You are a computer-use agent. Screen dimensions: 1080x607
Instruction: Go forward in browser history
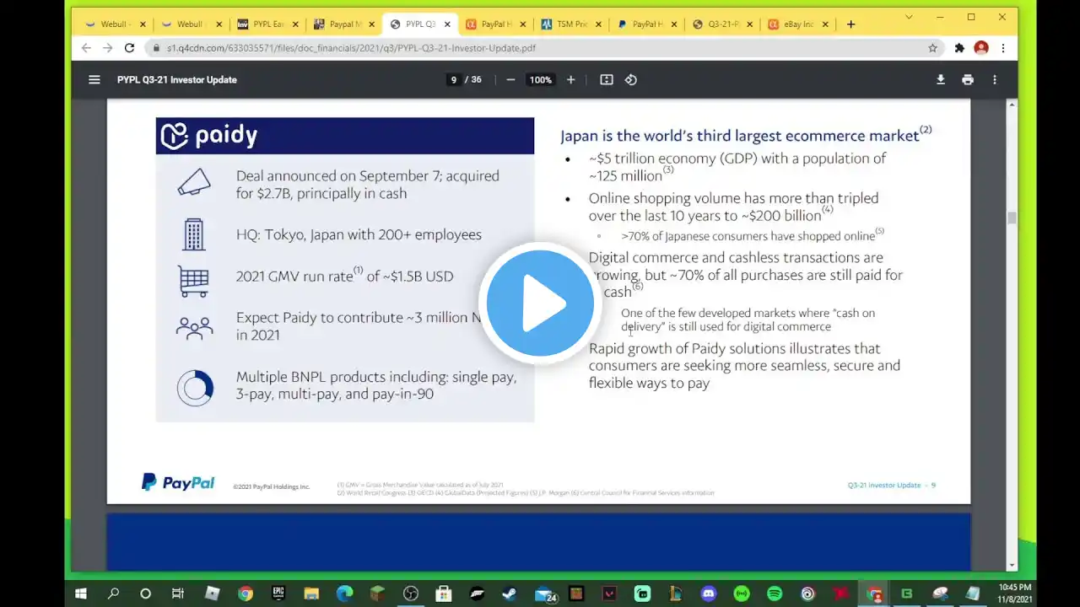point(108,48)
